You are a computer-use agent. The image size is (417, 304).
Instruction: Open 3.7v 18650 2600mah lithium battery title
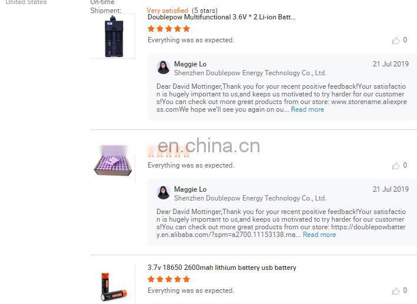[222, 268]
